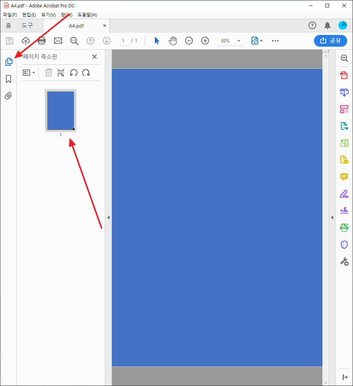Open the more tools ellipsis
The height and width of the screenshot is (386, 353).
(x=275, y=40)
